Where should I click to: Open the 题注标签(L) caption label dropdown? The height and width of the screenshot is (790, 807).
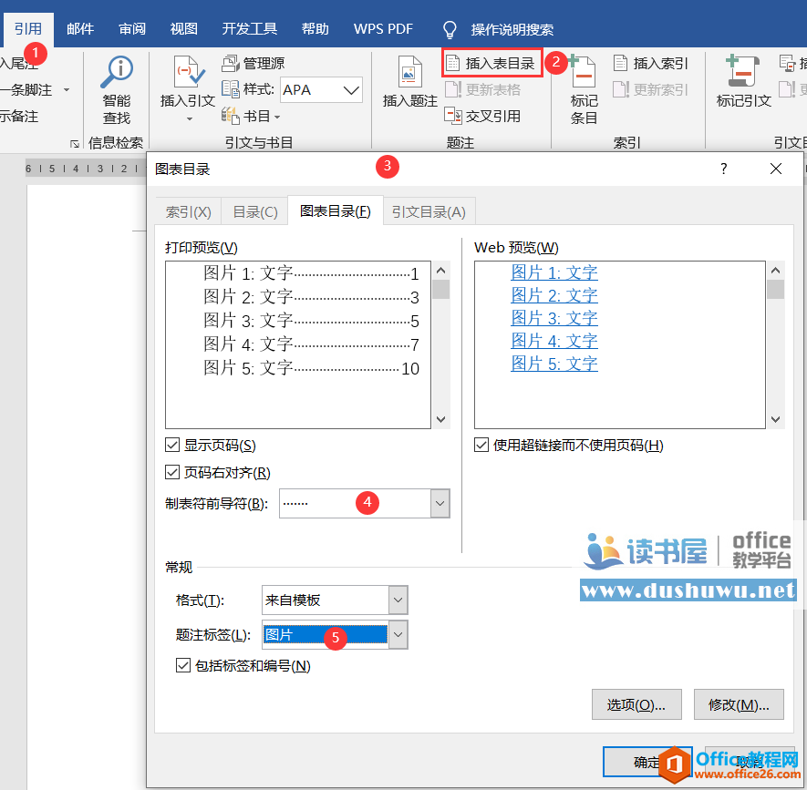398,635
